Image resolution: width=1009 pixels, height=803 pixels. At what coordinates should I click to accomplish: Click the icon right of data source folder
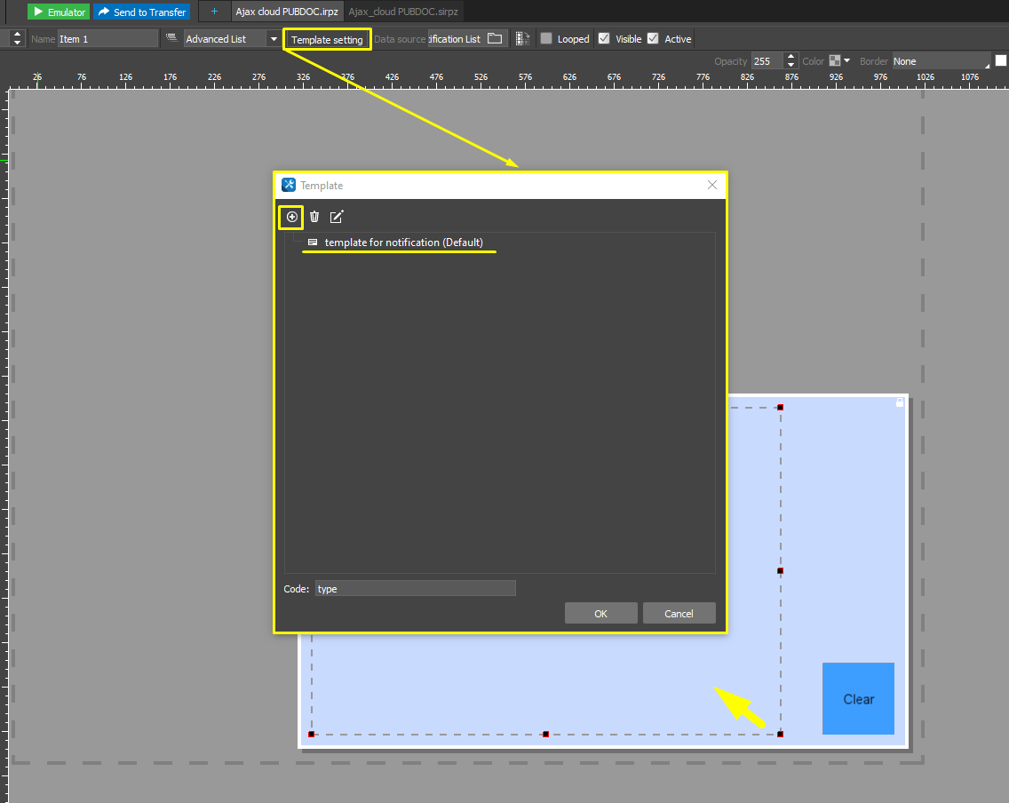(x=522, y=39)
